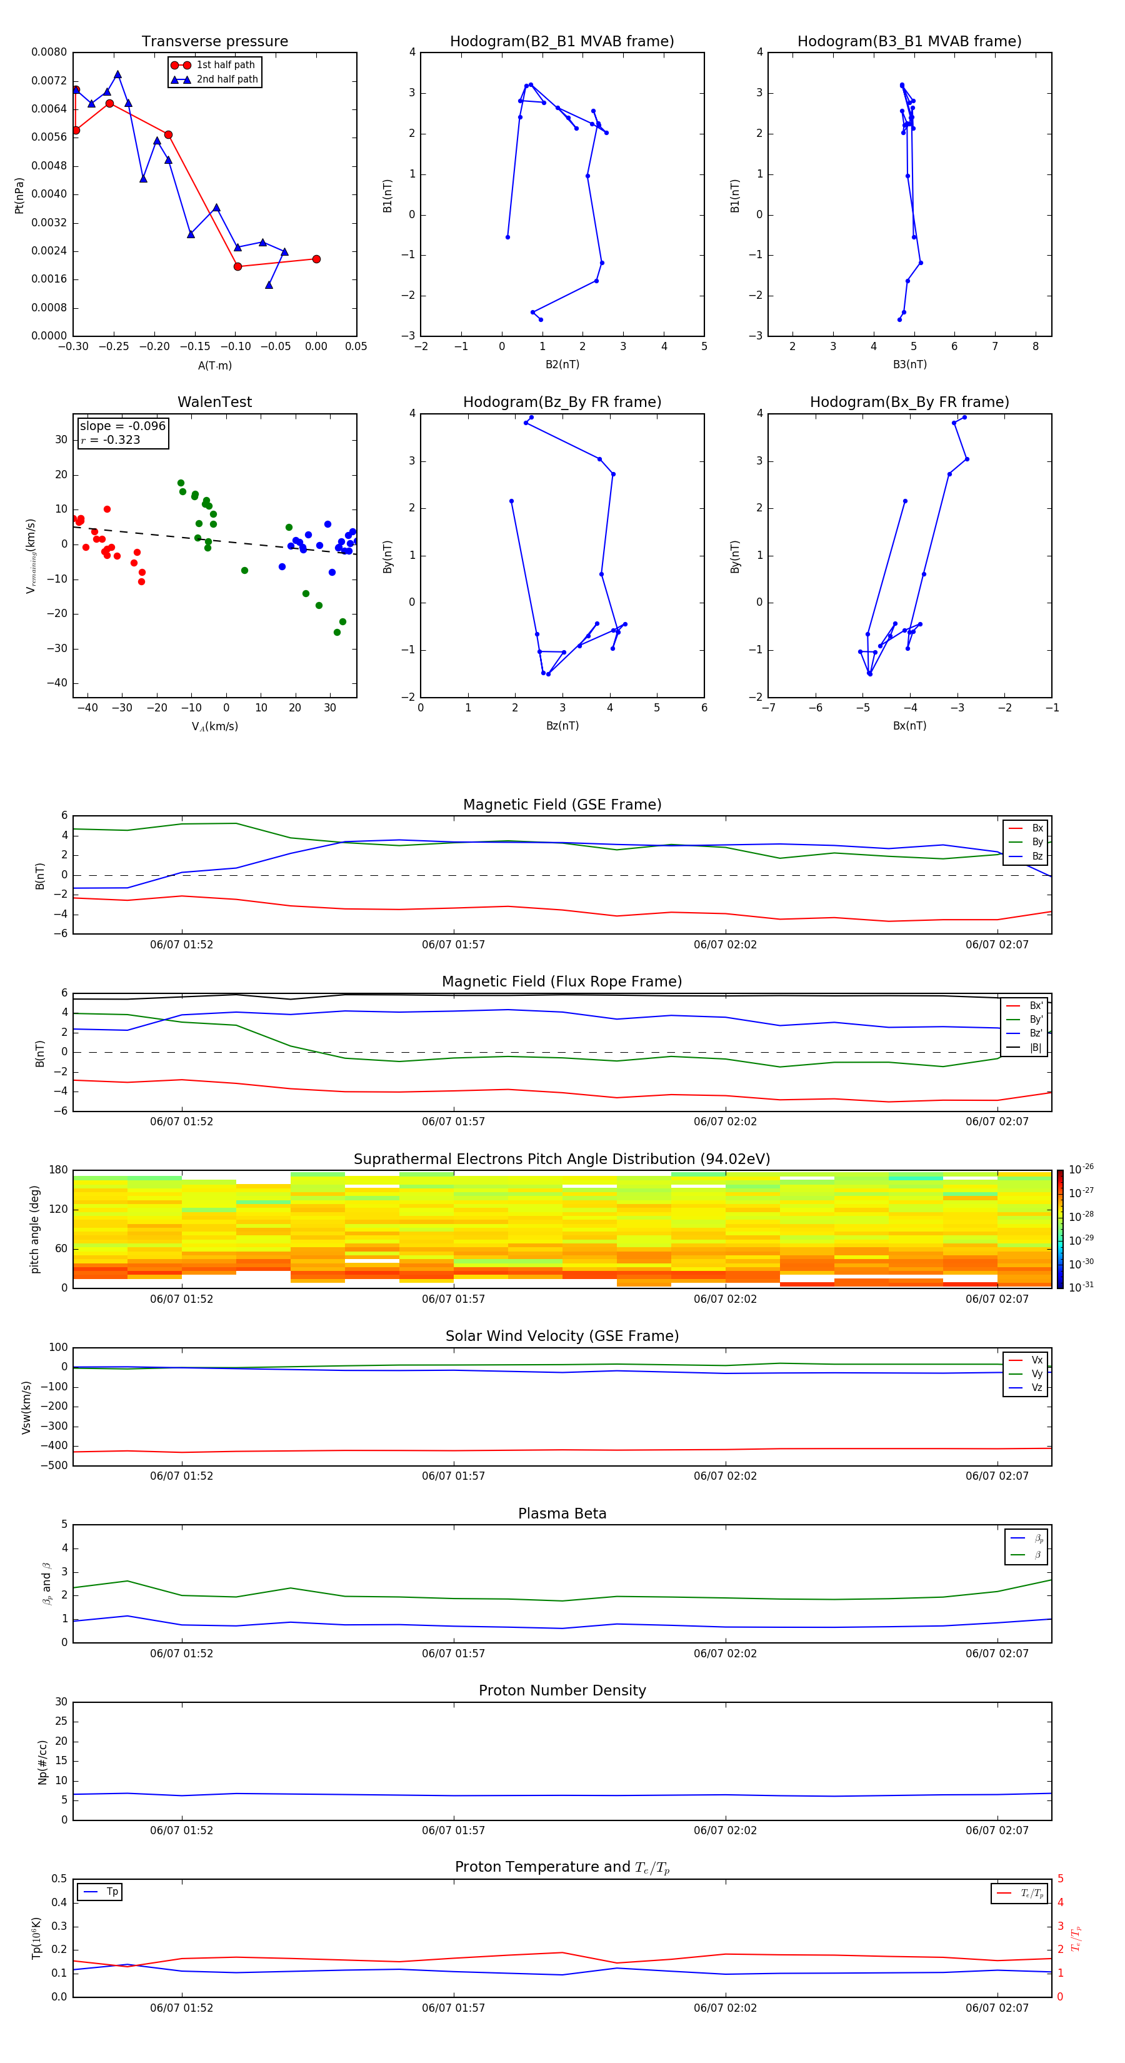Click the 'pitch angle (deg)' axis label
The image size is (1125, 2063).
pos(34,1229)
